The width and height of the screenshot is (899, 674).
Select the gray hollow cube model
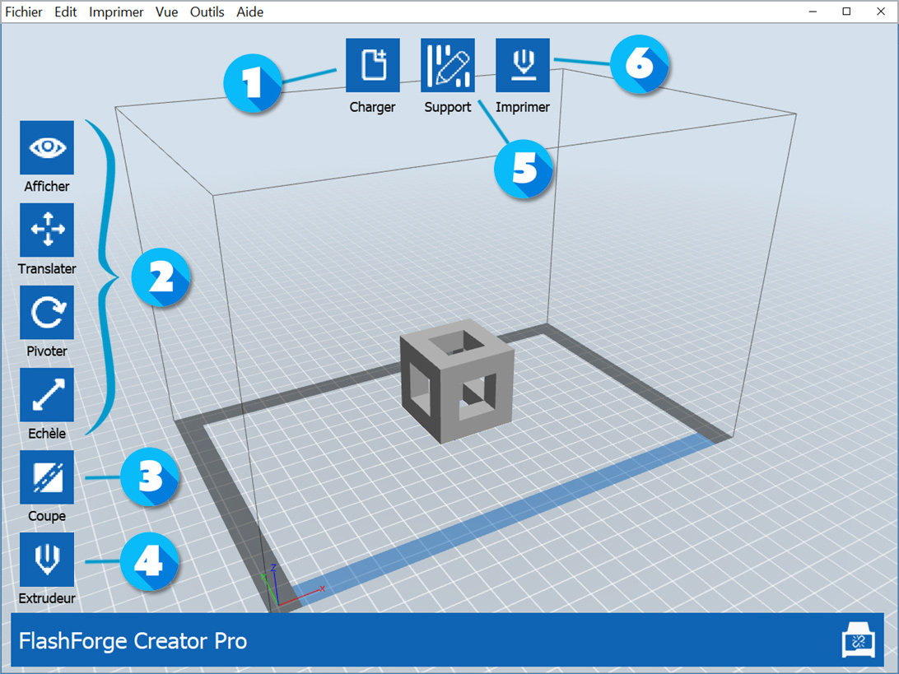click(x=457, y=379)
